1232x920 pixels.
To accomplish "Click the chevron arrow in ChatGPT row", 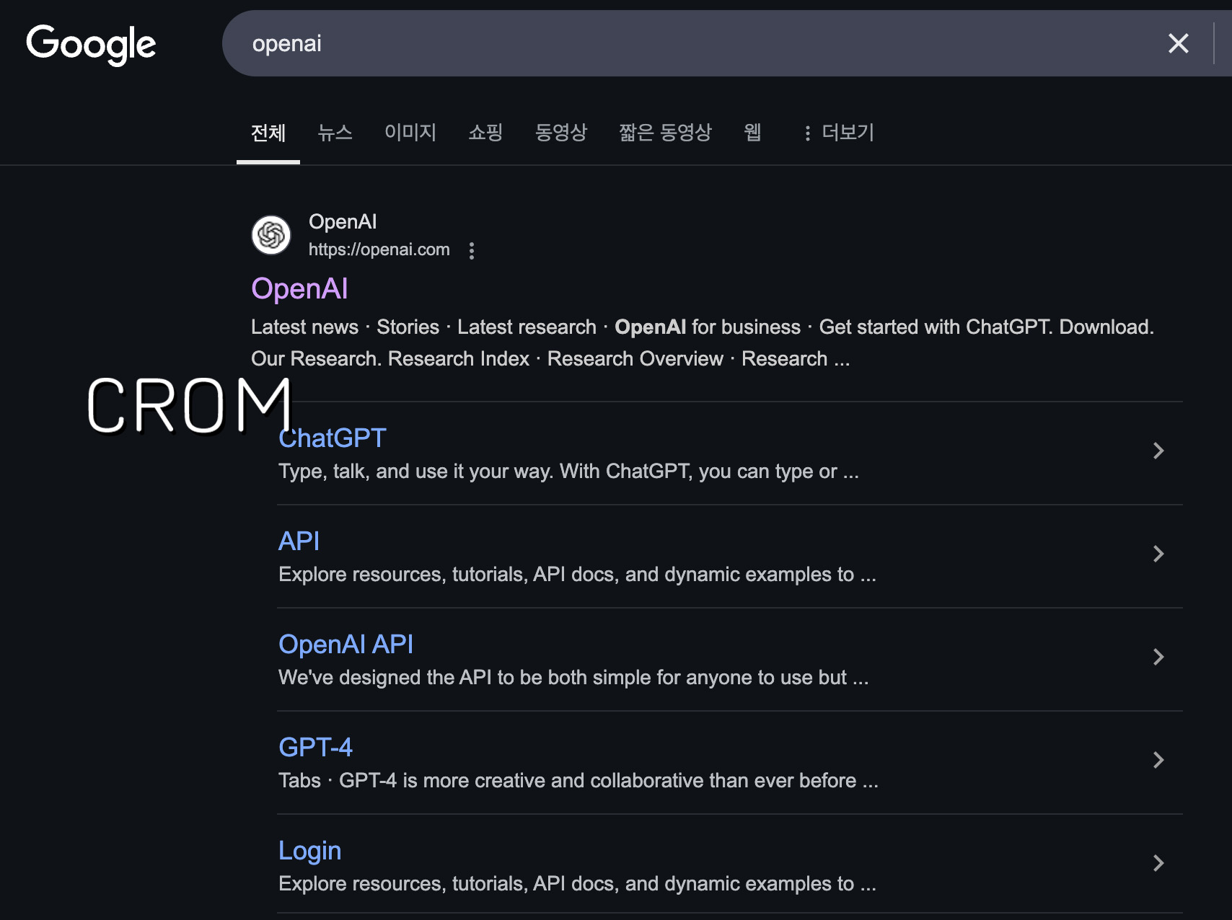I will (1158, 451).
